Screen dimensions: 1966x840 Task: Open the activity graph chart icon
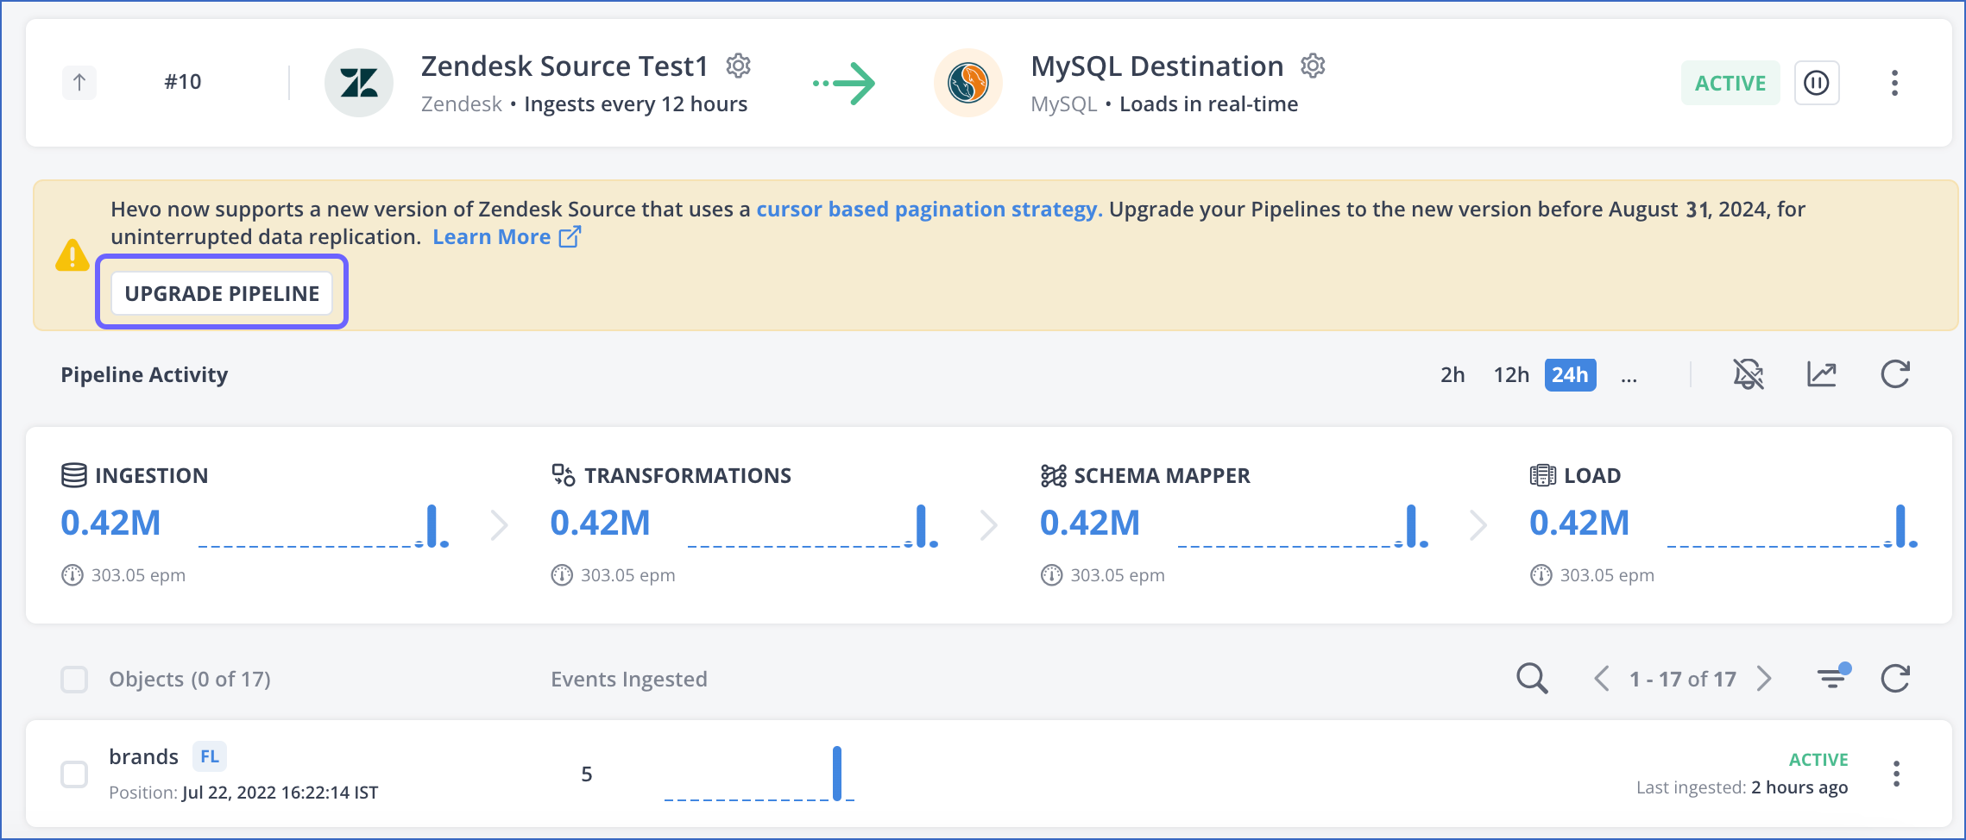pos(1822,374)
